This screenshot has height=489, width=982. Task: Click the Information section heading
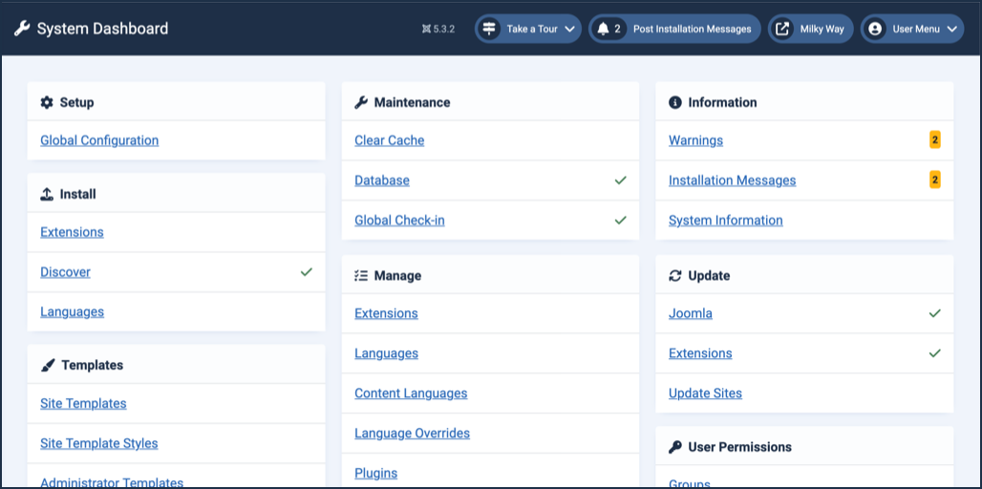(723, 102)
